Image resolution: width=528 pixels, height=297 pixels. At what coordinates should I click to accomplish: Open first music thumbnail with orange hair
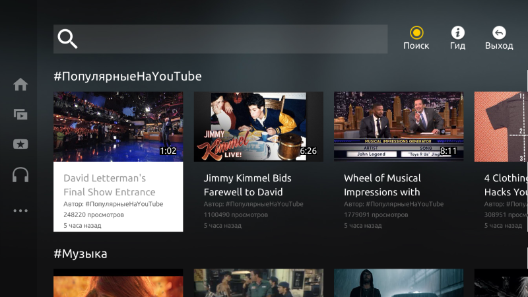tap(118, 283)
